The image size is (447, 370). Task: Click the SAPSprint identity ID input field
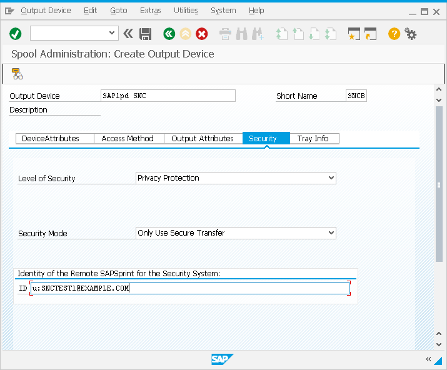pyautogui.click(x=190, y=288)
